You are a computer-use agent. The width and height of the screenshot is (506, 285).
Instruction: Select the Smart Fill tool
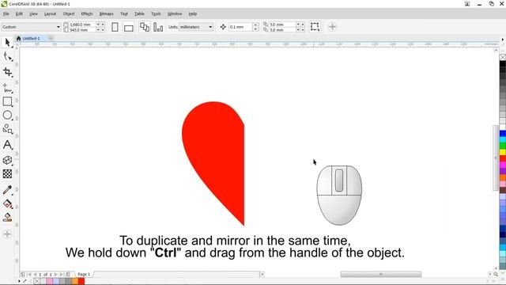pos(7,217)
